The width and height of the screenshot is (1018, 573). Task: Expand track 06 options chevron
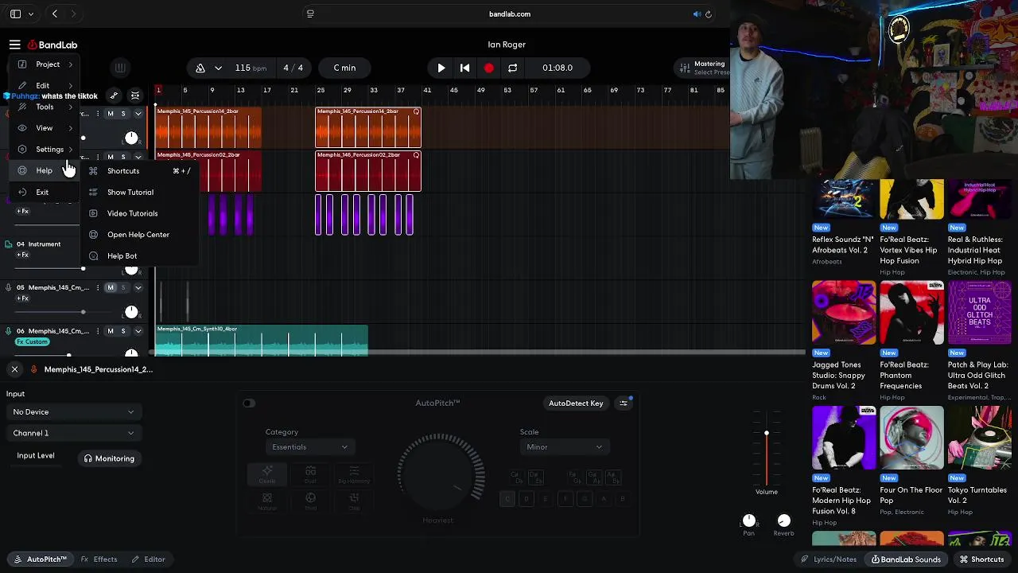pos(138,331)
